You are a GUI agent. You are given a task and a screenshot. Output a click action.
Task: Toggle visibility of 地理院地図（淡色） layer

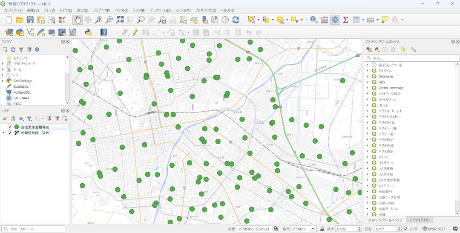[10, 133]
